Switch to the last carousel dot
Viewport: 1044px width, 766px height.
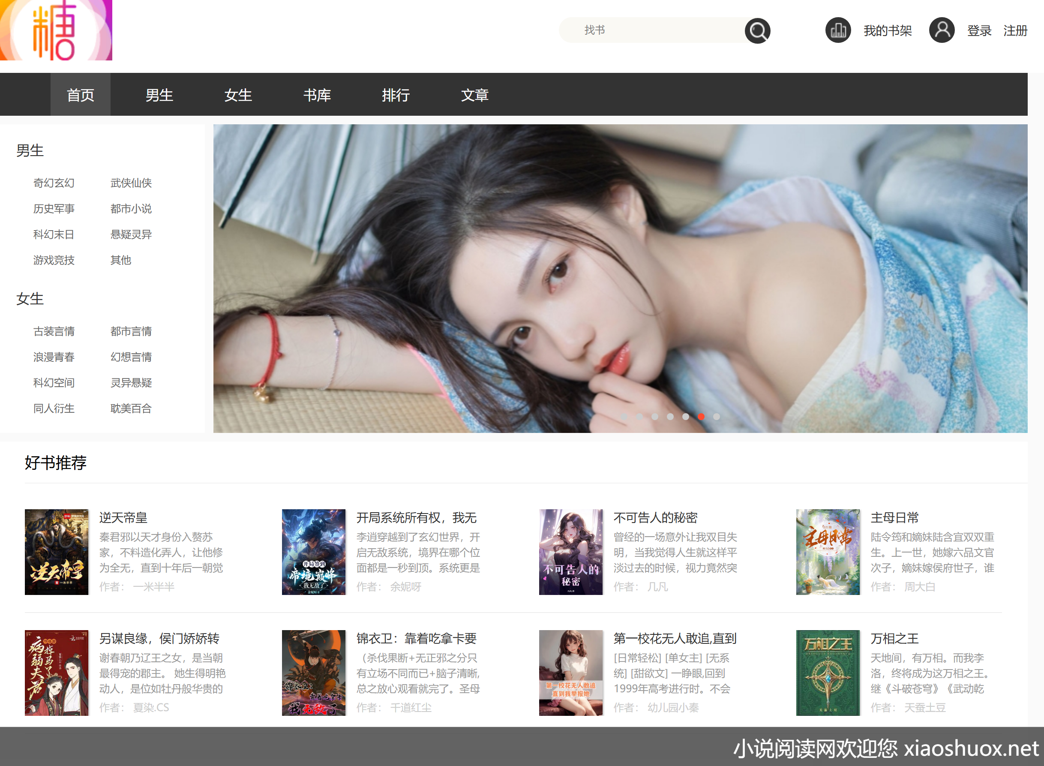point(716,416)
